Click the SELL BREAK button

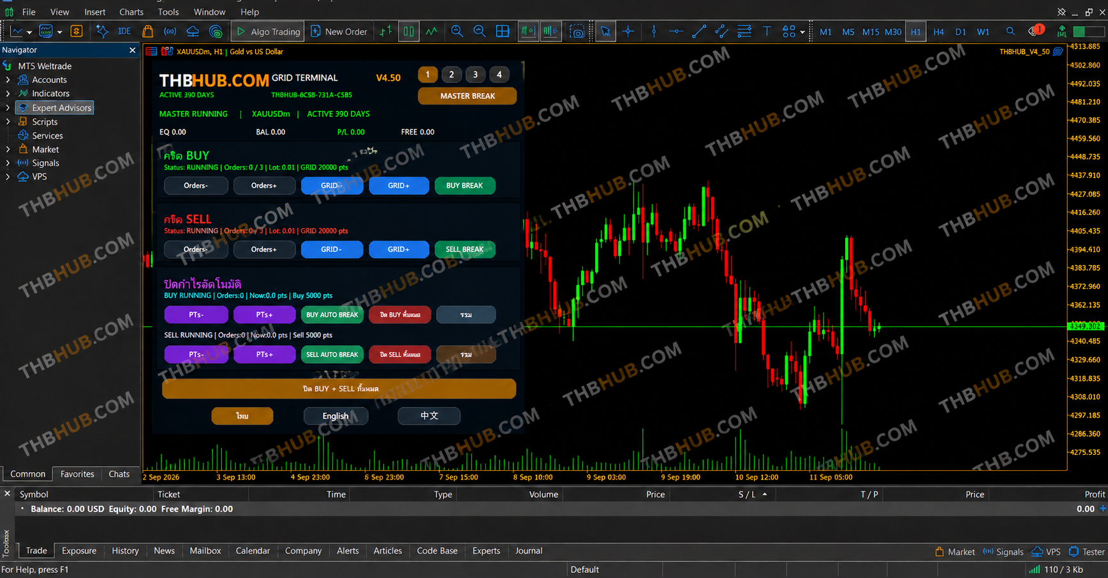(x=464, y=249)
